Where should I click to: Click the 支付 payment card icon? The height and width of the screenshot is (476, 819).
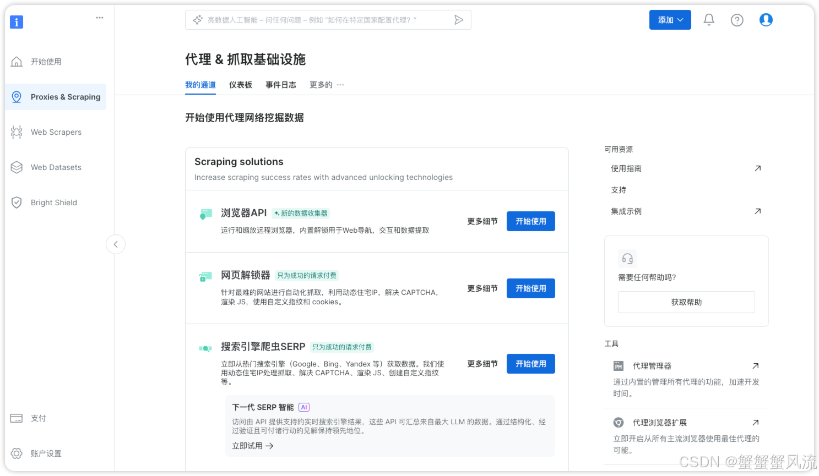pyautogui.click(x=17, y=418)
